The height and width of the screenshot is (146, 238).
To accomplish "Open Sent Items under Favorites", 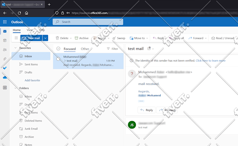I will tap(31, 64).
